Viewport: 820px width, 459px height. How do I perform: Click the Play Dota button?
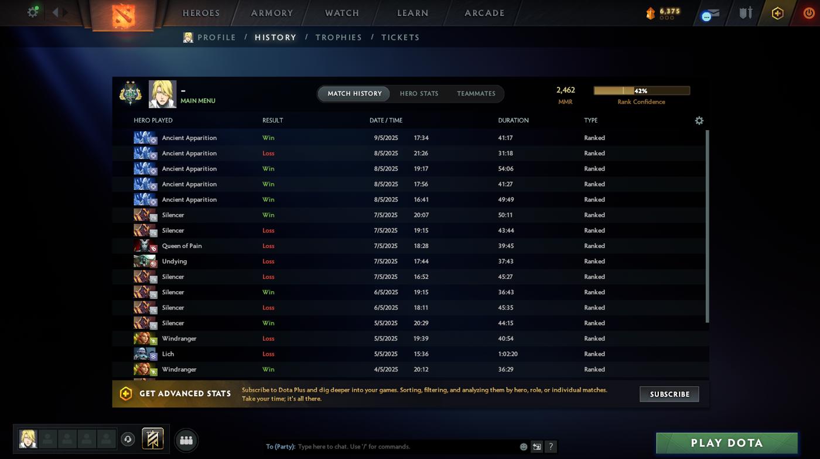727,443
